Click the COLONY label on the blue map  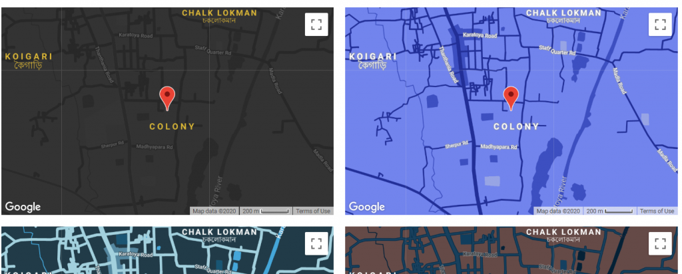pyautogui.click(x=516, y=126)
